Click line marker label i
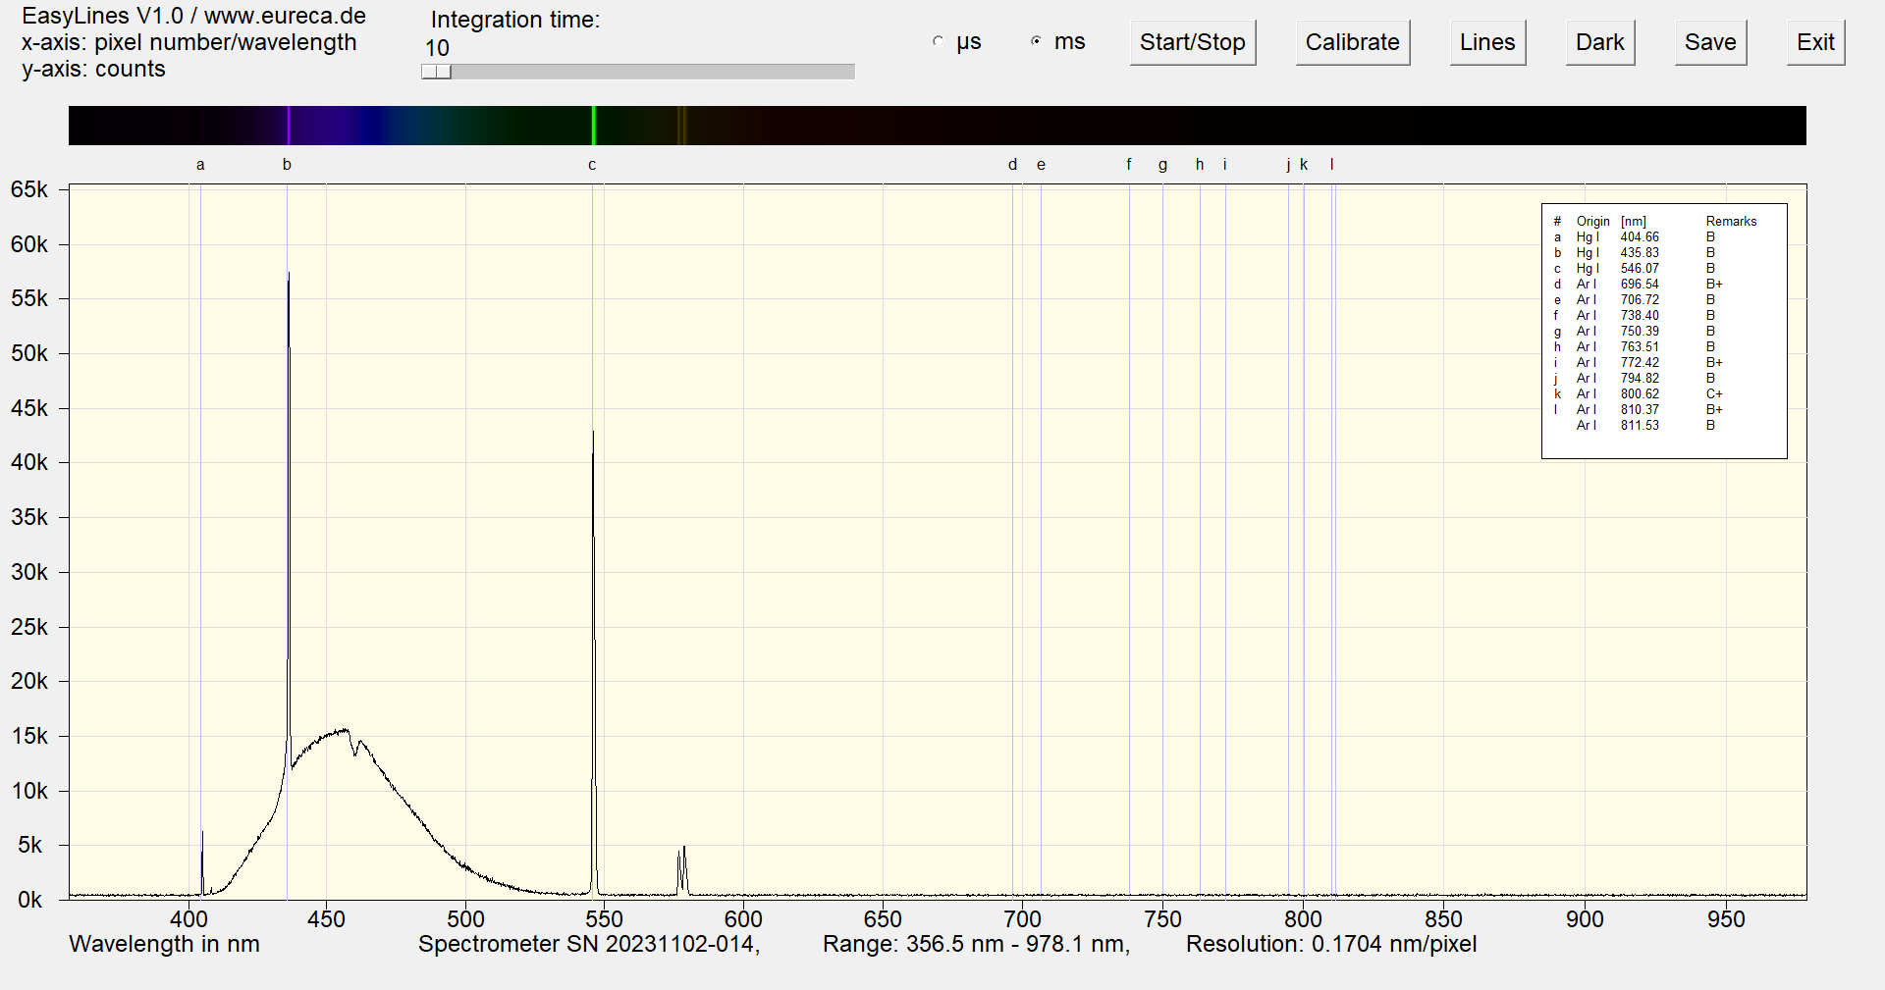 click(1225, 165)
